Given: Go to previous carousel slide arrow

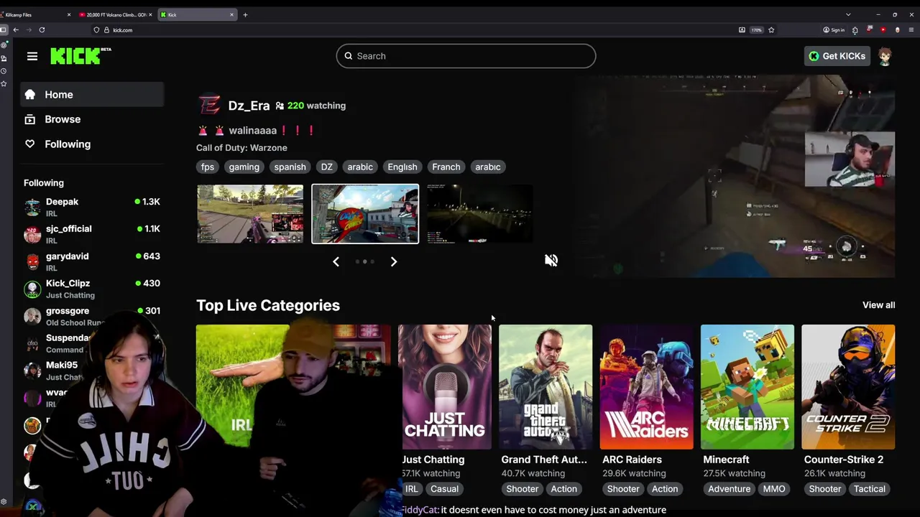Looking at the screenshot, I should [x=336, y=261].
